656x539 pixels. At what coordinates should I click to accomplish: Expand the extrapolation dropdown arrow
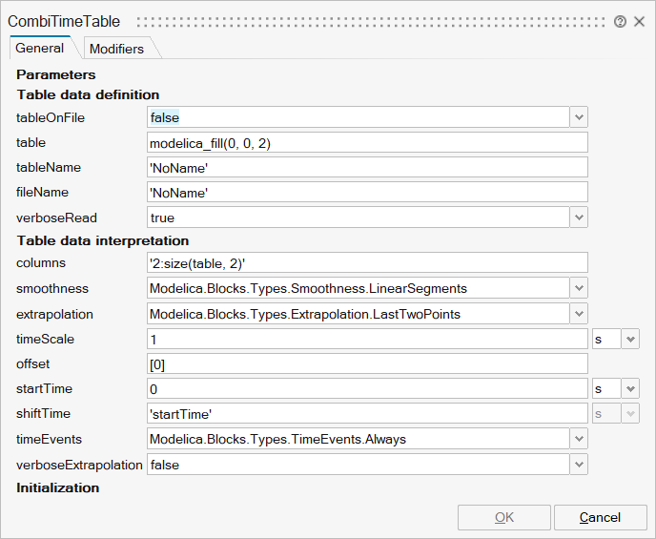pyautogui.click(x=578, y=313)
